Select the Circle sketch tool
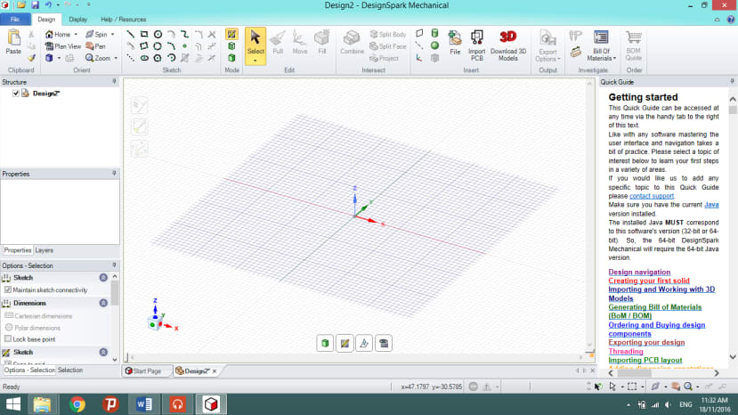 pyautogui.click(x=158, y=34)
